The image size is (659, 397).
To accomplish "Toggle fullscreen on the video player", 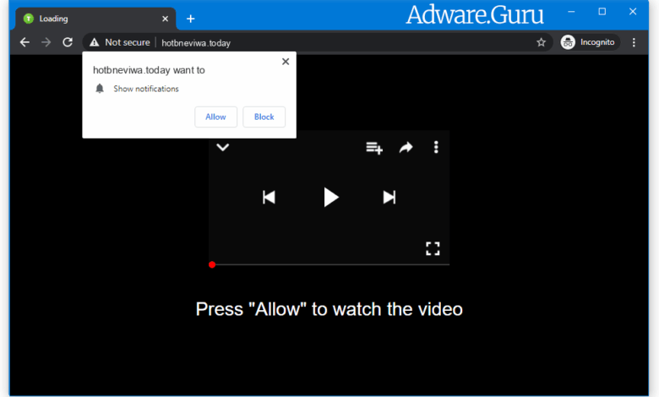I will pyautogui.click(x=433, y=247).
